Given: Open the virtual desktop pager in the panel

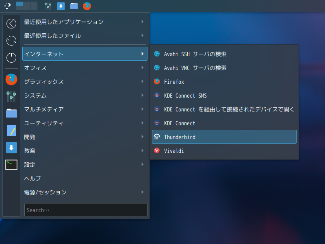Looking at the screenshot, I should (x=27, y=6).
